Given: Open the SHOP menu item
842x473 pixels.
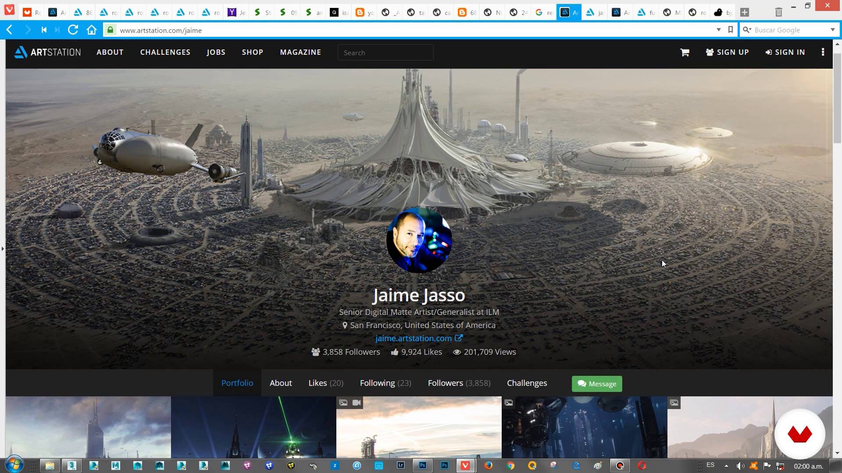Looking at the screenshot, I should pos(253,52).
